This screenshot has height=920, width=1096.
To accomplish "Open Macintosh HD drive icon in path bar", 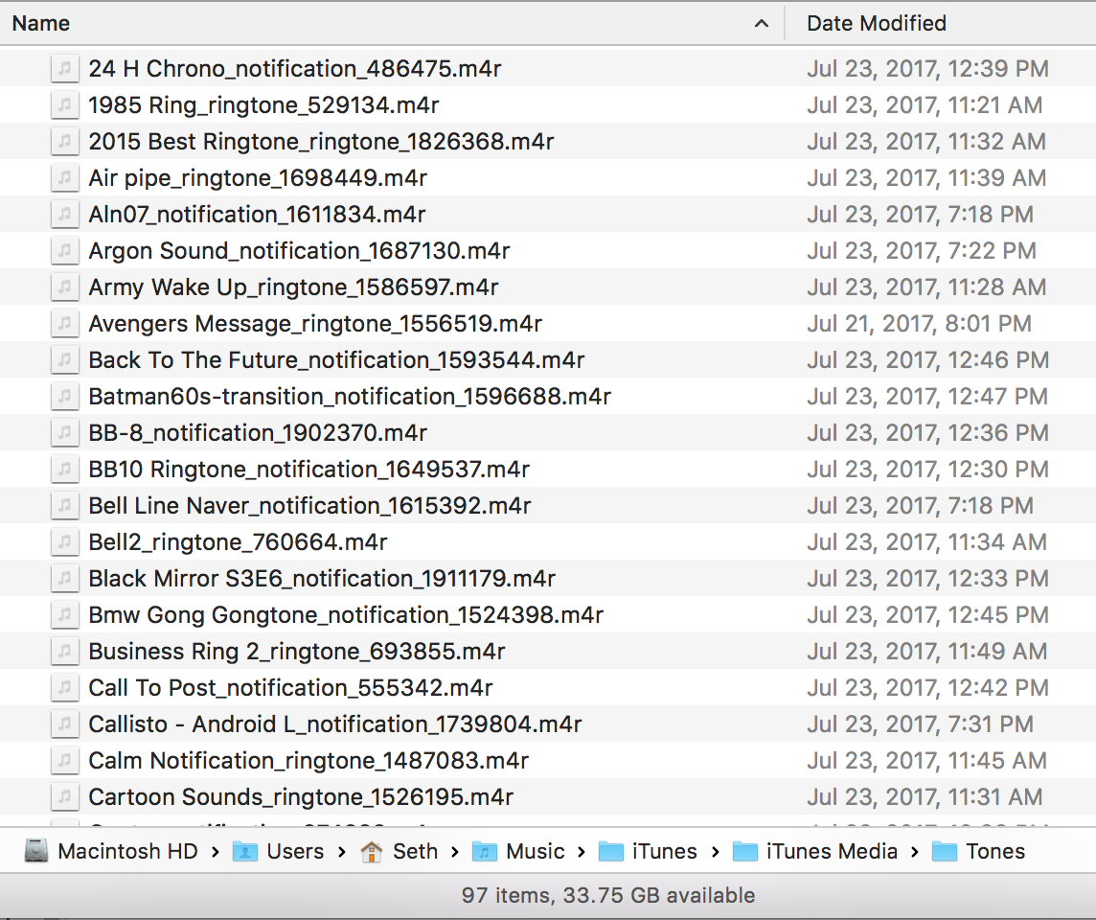I will click(x=35, y=851).
